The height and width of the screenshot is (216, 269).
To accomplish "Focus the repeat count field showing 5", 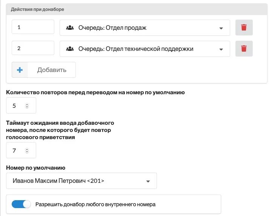I will coord(21,106).
